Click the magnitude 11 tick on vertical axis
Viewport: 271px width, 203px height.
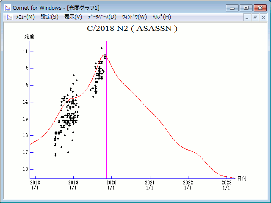coord(25,52)
